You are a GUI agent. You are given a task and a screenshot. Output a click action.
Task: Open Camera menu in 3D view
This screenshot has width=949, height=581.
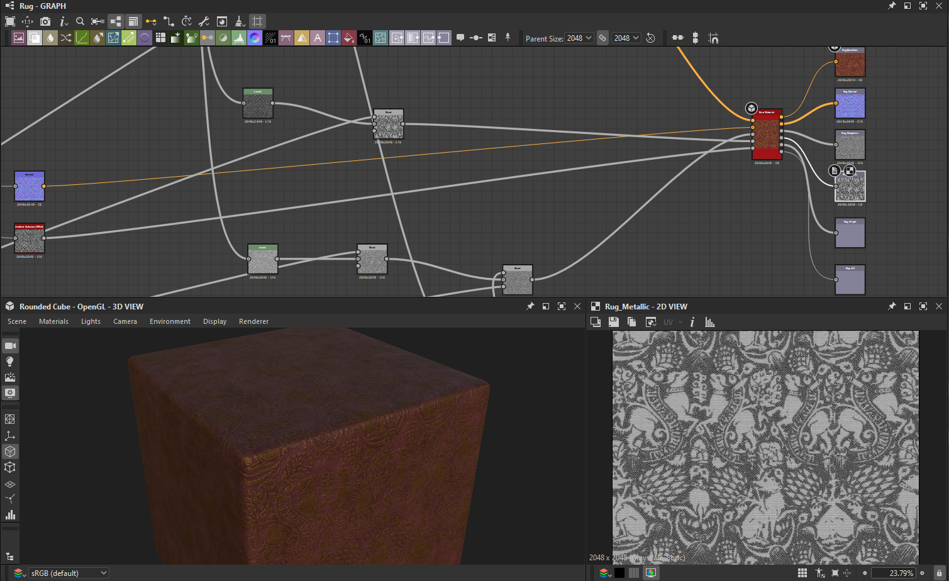tap(125, 321)
